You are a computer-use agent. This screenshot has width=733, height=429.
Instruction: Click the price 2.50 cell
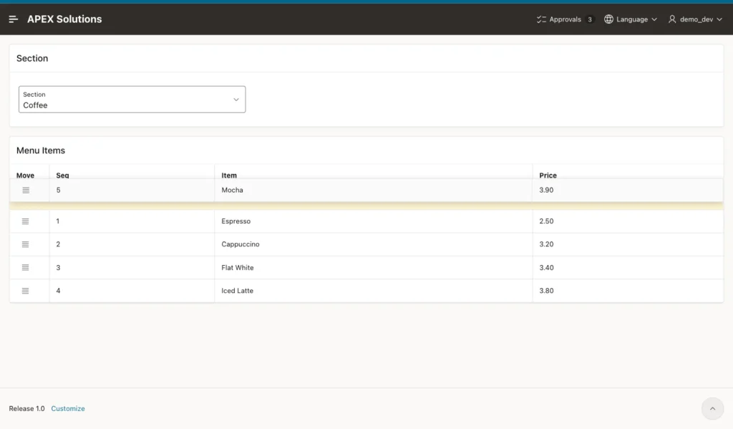pyautogui.click(x=627, y=221)
